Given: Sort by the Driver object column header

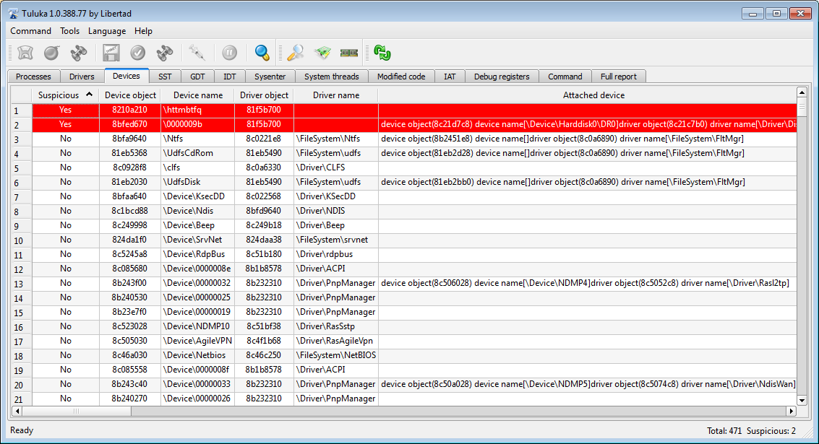Looking at the screenshot, I should coord(265,95).
